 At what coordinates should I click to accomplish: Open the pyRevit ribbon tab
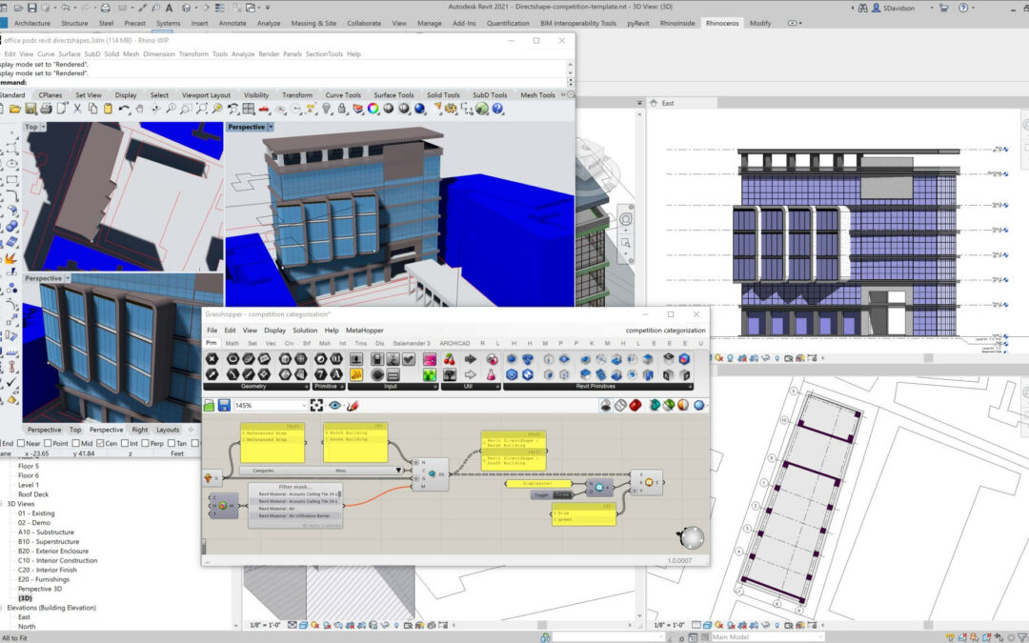[637, 23]
